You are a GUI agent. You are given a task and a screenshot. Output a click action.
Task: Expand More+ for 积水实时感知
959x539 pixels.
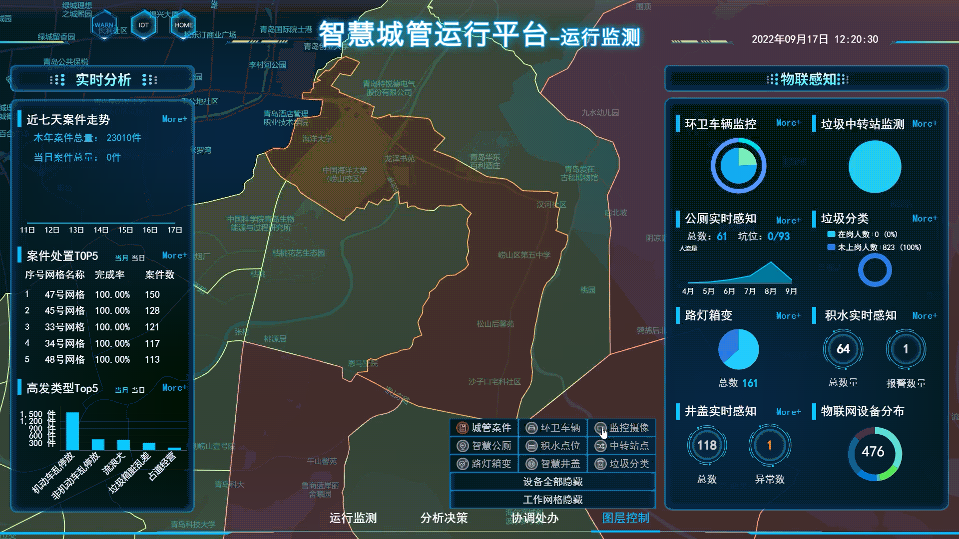[x=925, y=315]
